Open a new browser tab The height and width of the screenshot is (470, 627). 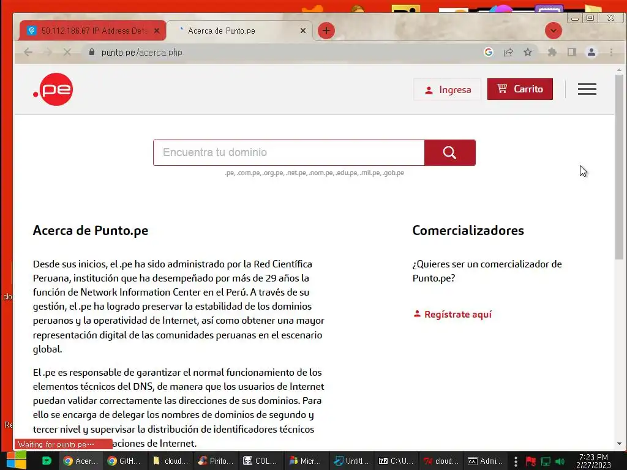(326, 31)
